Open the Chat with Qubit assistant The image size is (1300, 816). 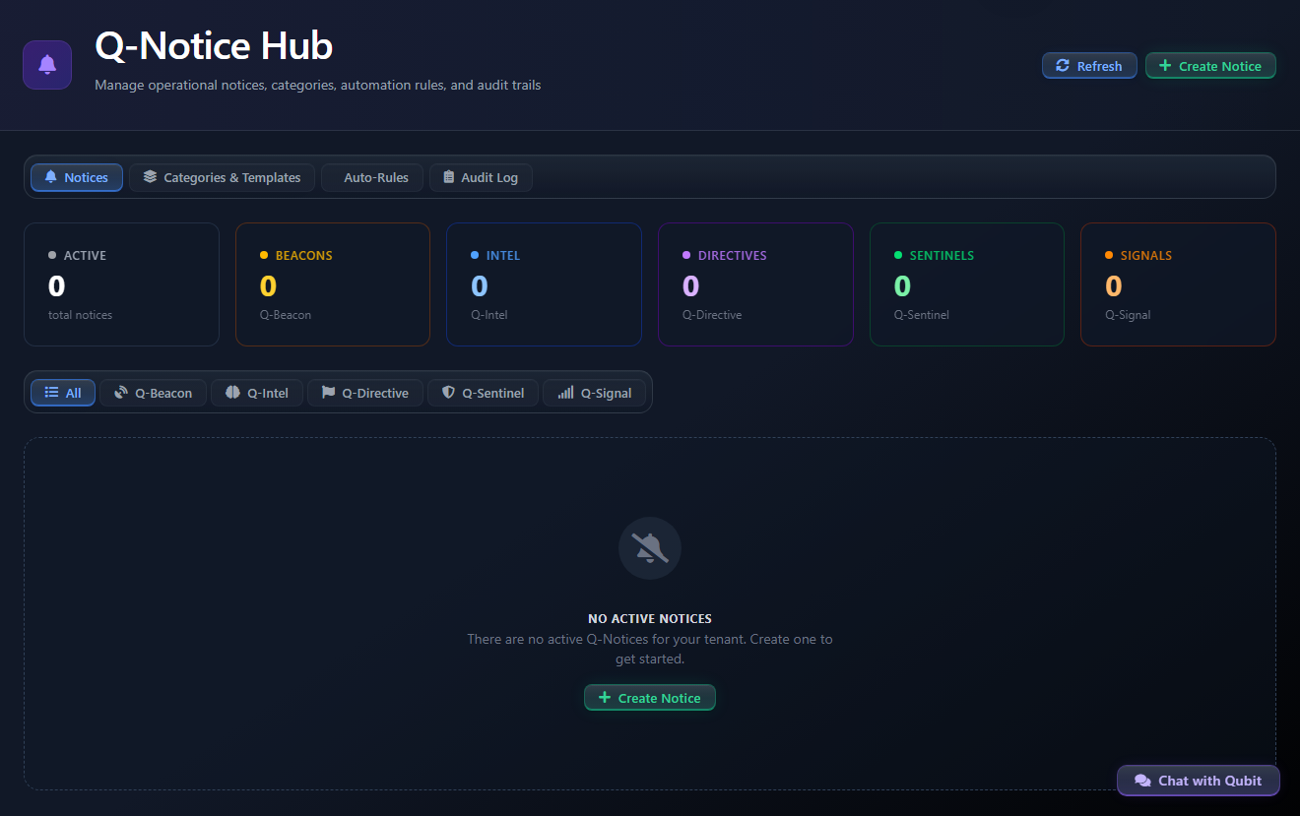point(1198,781)
